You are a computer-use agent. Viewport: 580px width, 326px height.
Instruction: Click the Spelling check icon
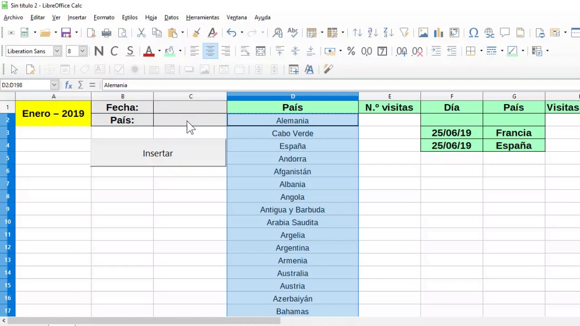293,33
